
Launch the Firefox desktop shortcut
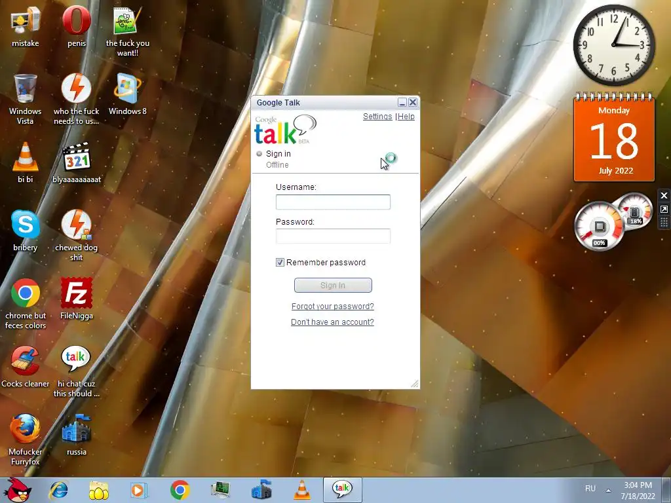[26, 428]
